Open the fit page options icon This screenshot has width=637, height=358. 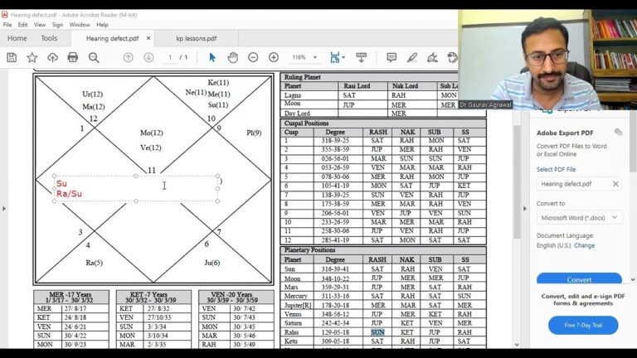point(337,58)
